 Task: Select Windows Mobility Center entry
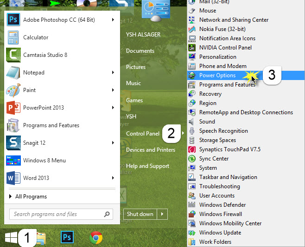point(230,223)
